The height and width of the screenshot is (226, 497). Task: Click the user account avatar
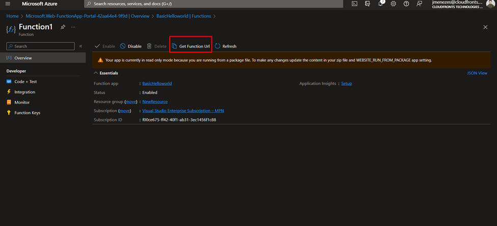(x=490, y=4)
